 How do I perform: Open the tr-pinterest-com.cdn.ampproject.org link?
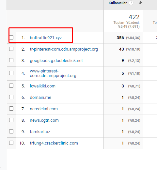[x=64, y=49]
